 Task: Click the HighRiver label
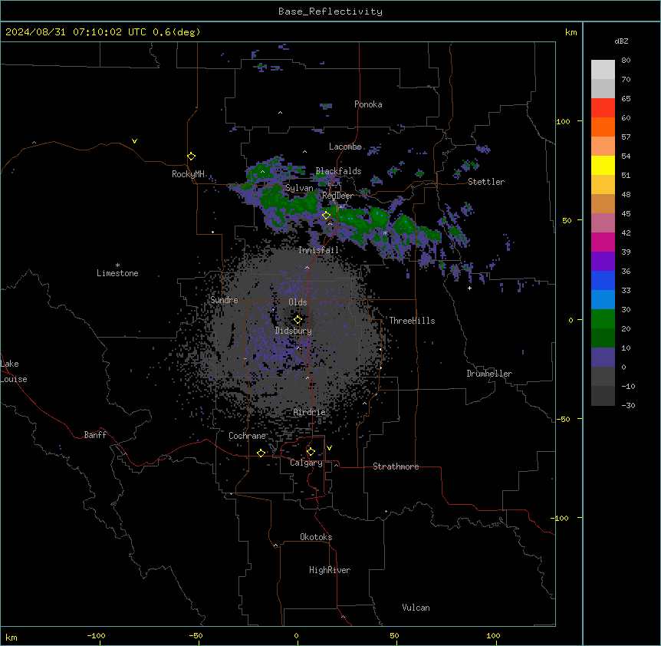(x=330, y=570)
